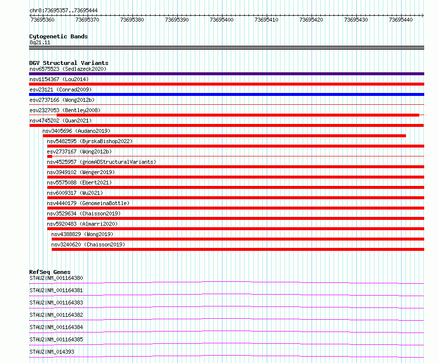This screenshot has height=363, width=438.
Task: Open variant esv2737167 (Wong2012b) label
Action: pos(79,151)
